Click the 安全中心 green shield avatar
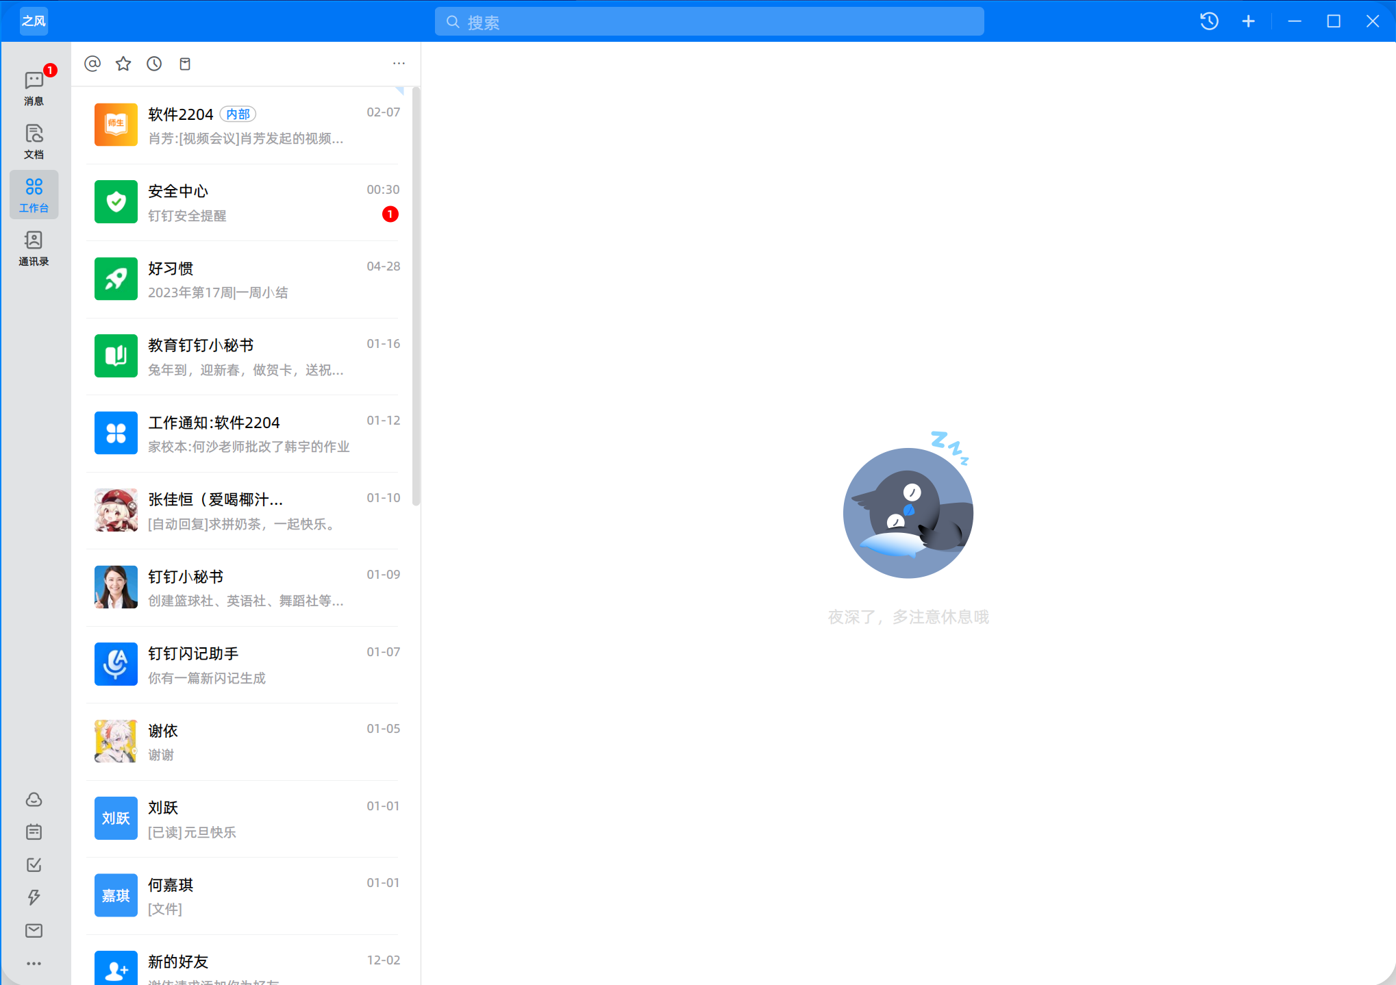 116,202
